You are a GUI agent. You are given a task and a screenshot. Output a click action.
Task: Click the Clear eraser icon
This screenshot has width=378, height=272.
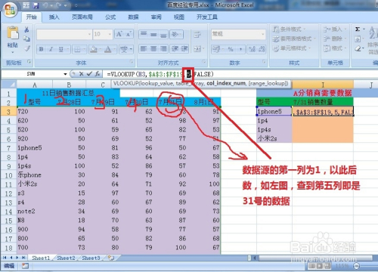358,48
